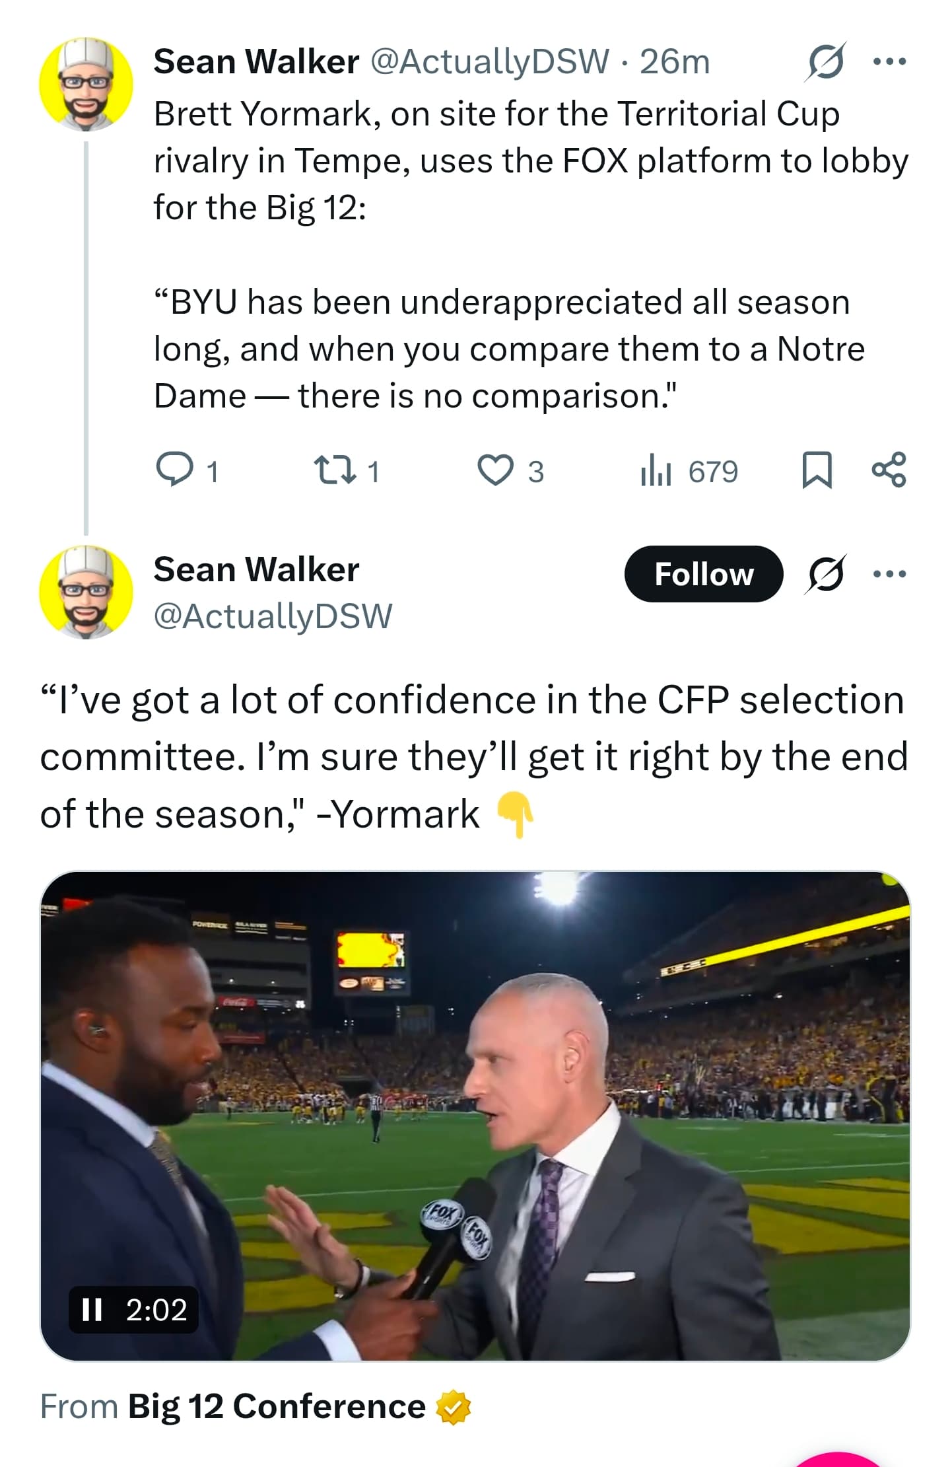
Task: Open Sean Walker name above CFP quote
Action: coord(256,569)
